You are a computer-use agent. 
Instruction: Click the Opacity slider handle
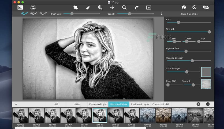pyautogui.click(x=129, y=14)
